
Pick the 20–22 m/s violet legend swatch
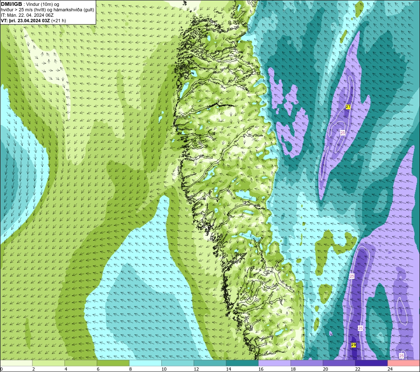pos(339,363)
